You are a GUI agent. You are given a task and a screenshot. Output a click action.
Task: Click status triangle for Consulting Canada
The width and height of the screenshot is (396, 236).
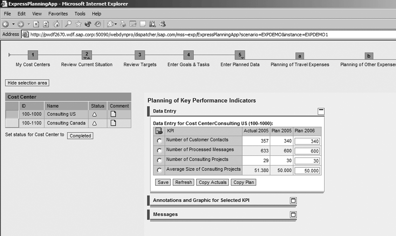(95, 124)
